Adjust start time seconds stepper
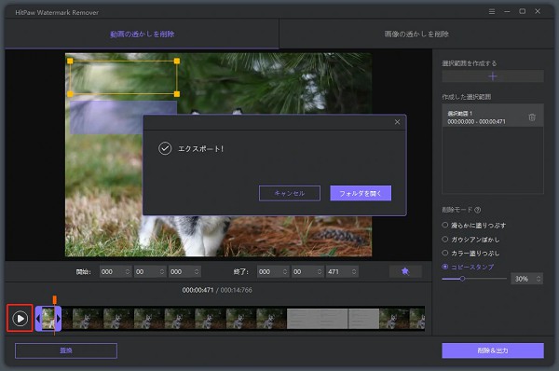This screenshot has height=371, width=559. click(x=162, y=272)
